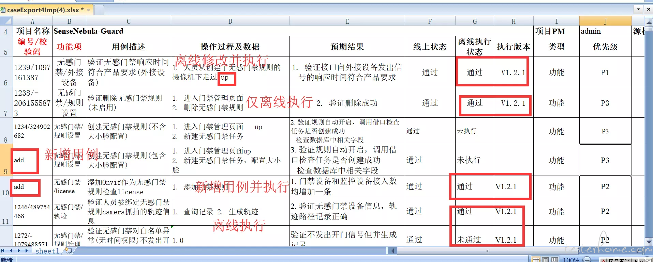Select the column D header
The width and height of the screenshot is (653, 262).
230,21
